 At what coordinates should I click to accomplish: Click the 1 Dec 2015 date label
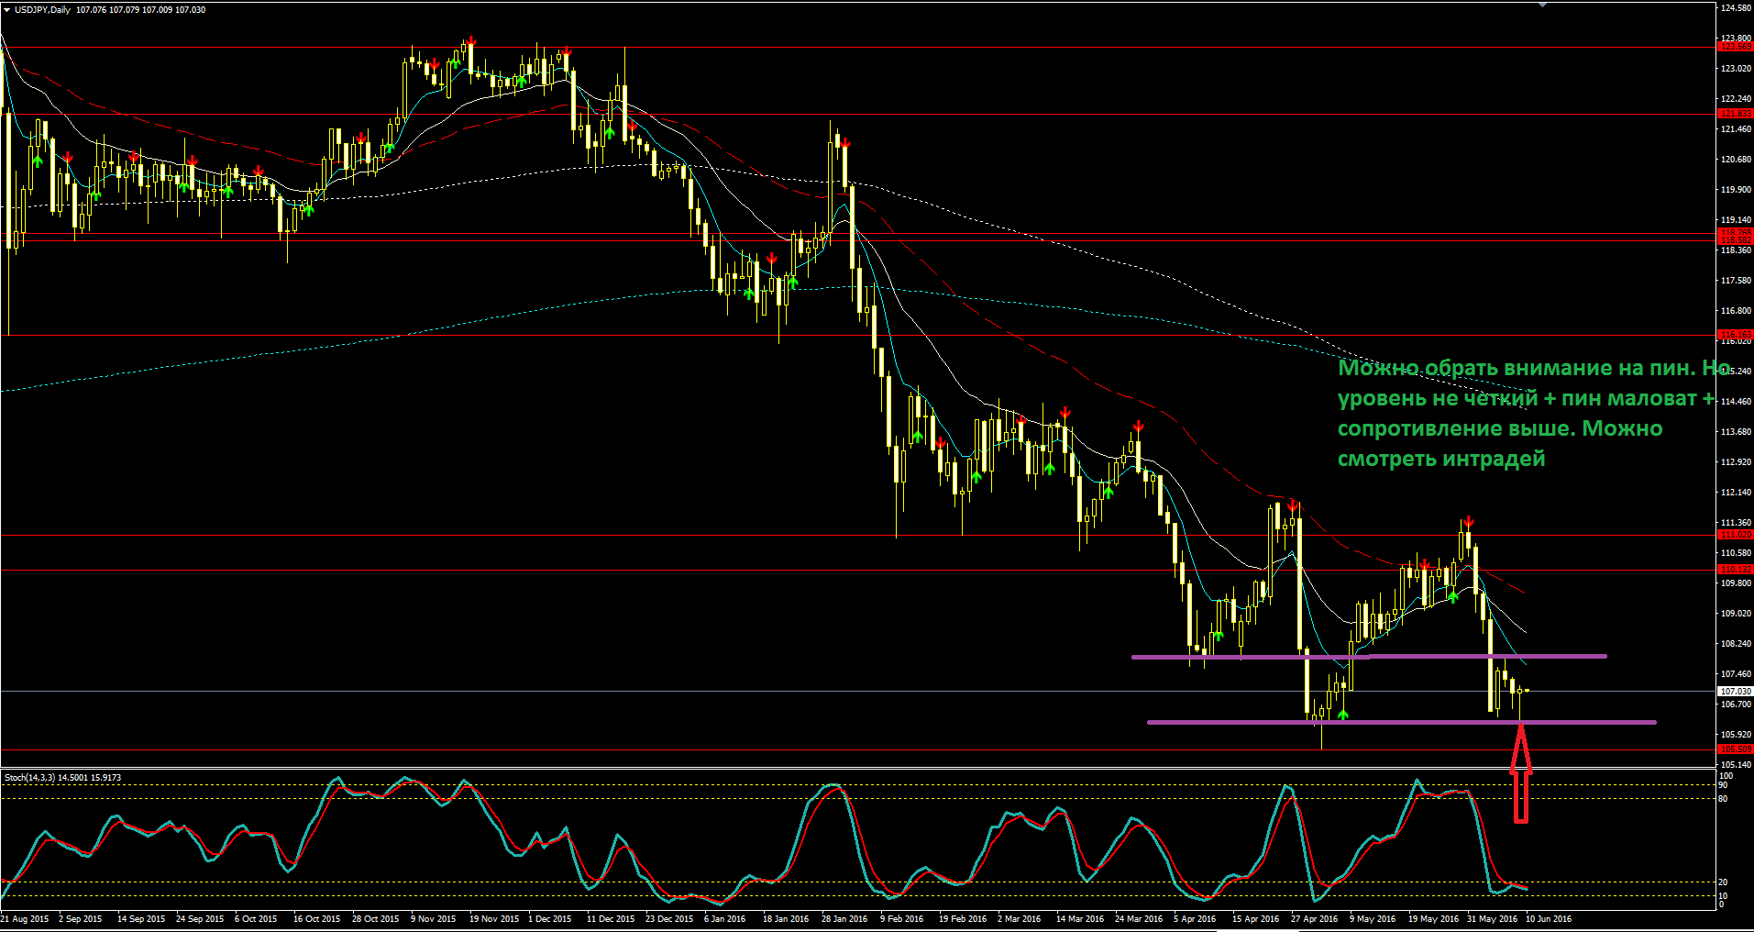(549, 918)
